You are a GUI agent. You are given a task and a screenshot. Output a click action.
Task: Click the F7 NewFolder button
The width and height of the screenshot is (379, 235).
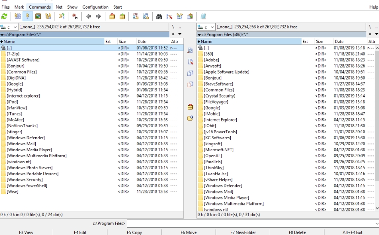click(243, 232)
